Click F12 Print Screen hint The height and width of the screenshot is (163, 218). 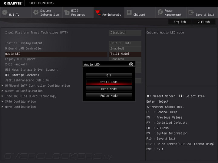[x=180, y=144]
